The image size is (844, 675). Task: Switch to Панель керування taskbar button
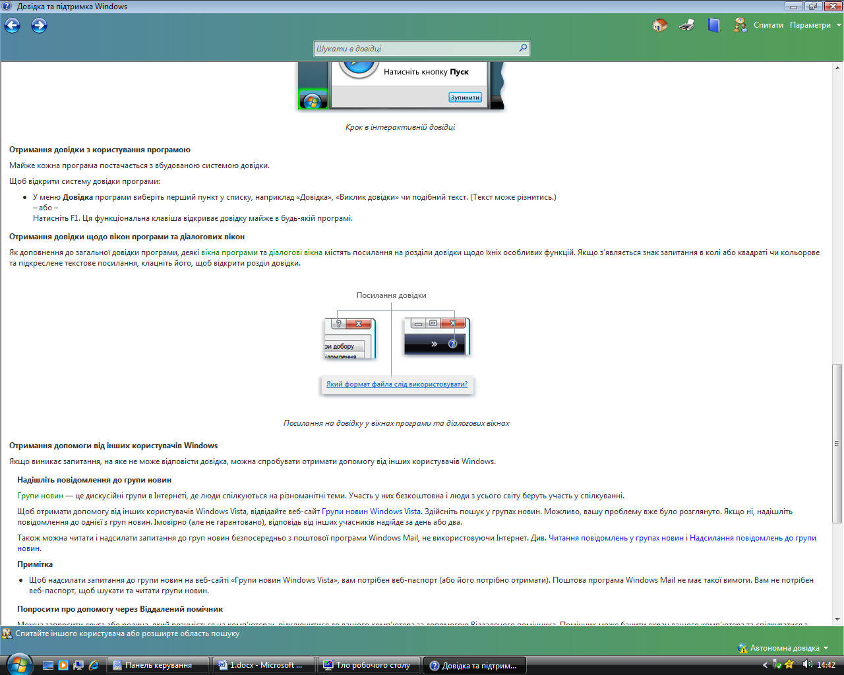(158, 665)
